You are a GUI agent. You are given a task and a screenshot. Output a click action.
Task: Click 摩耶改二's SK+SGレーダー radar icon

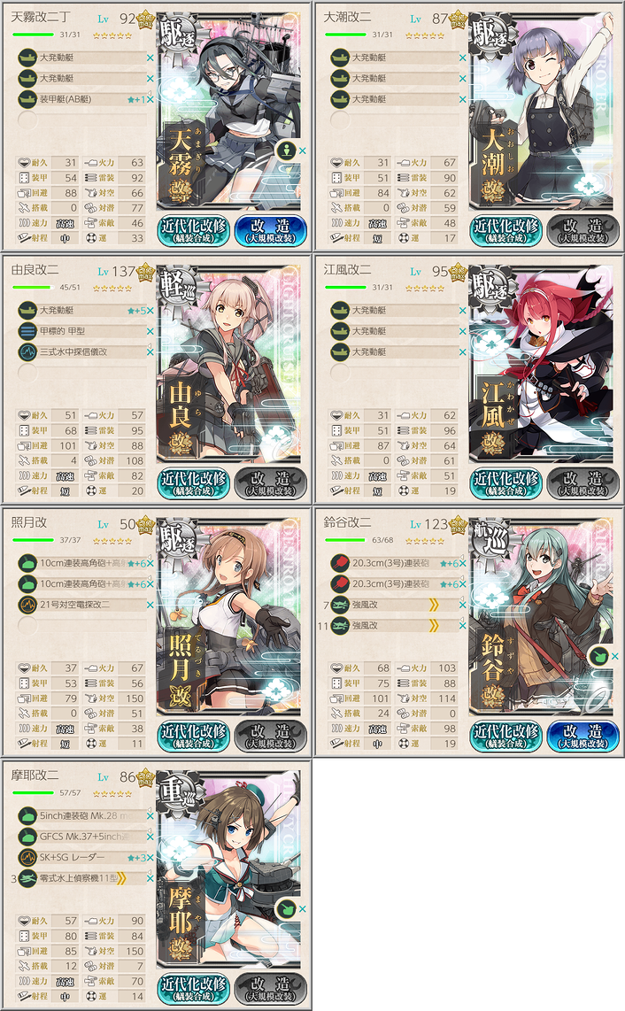click(x=27, y=858)
